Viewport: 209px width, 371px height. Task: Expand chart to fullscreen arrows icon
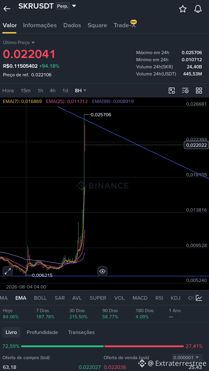tap(8, 271)
